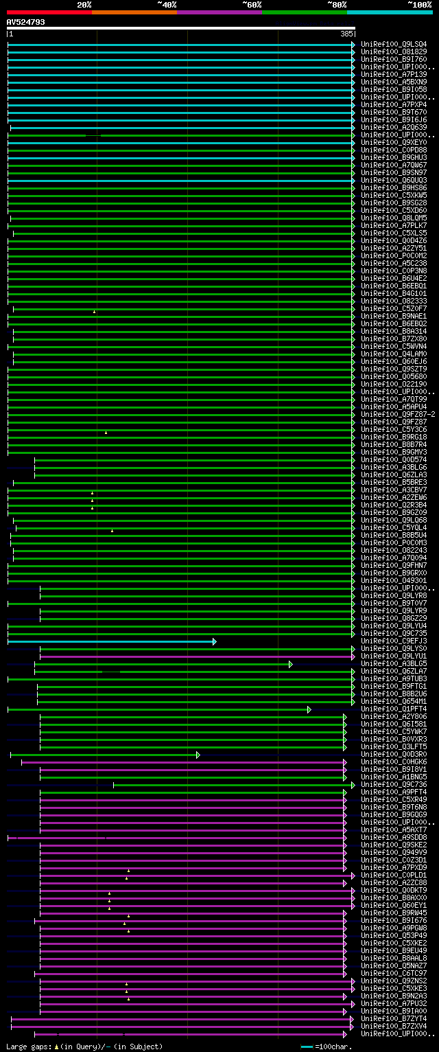
Task: Click arrowhead ending the UniRef100_A3BLG5 alignment
Action: click(290, 663)
